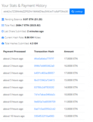Click the 2 minutes ago value

point(35,32)
